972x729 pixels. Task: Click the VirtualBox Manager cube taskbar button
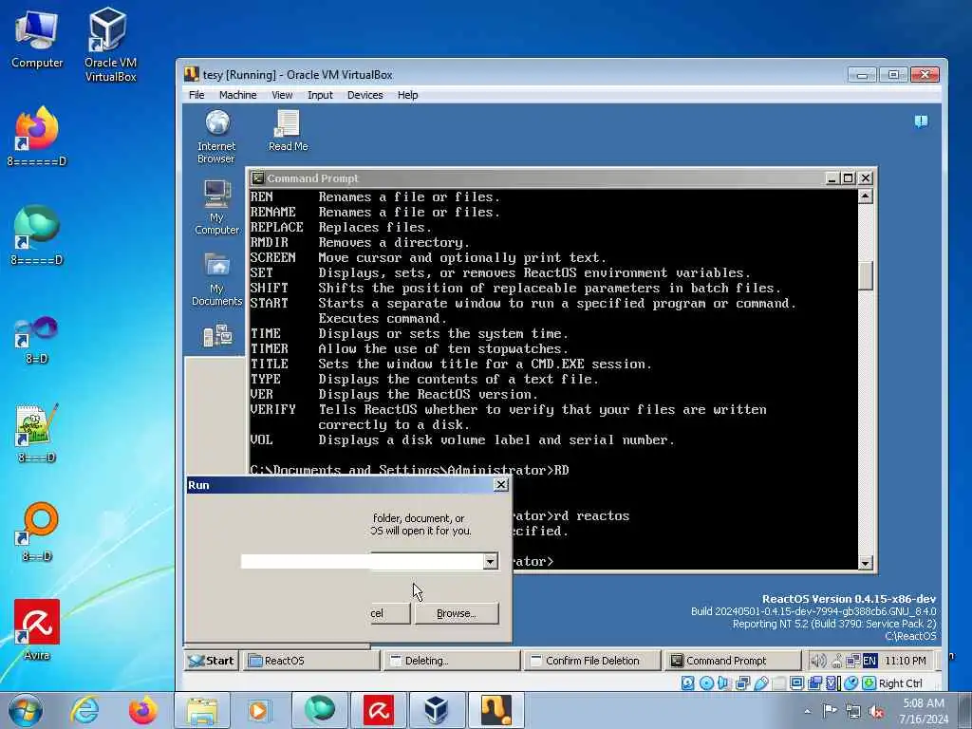click(x=436, y=710)
